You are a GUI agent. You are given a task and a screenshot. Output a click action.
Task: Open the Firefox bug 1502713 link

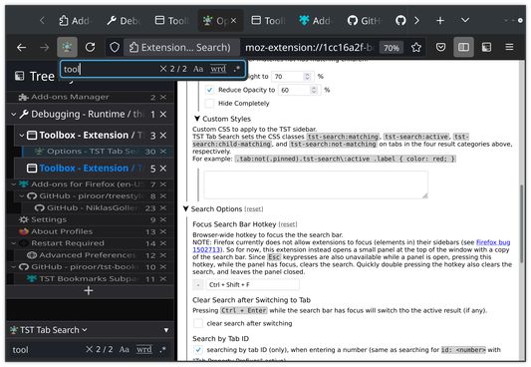(x=493, y=242)
